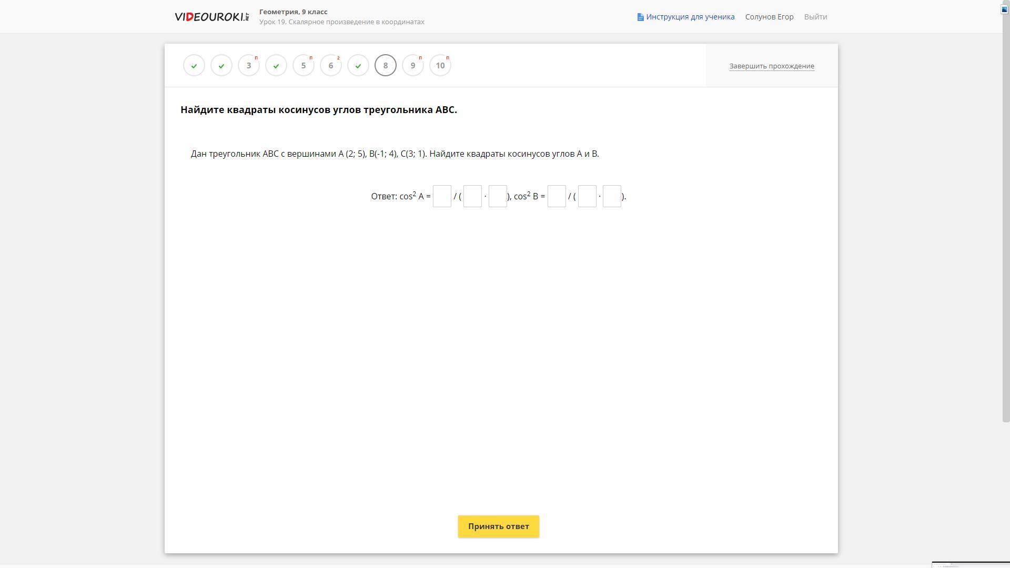Go to question 2 checkmark circle
This screenshot has width=1010, height=568.
point(221,66)
